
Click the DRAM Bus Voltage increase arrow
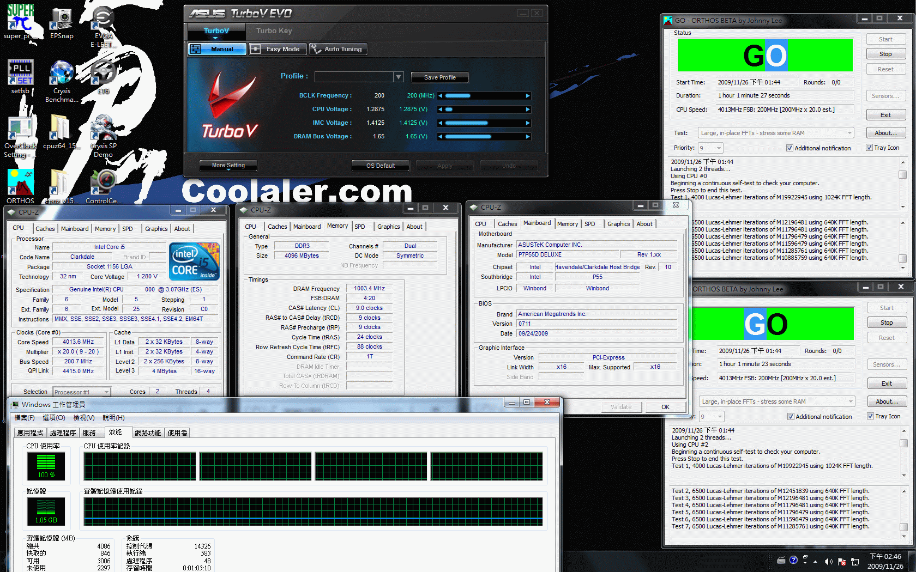528,137
